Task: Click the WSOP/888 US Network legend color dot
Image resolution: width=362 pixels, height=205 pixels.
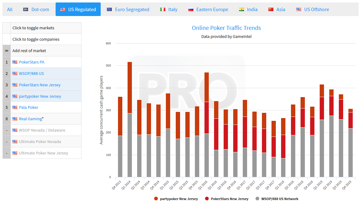Action: 257,199
